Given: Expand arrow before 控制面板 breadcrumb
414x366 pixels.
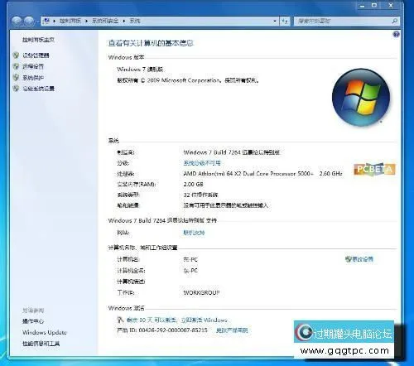Looking at the screenshot, I should [54, 21].
